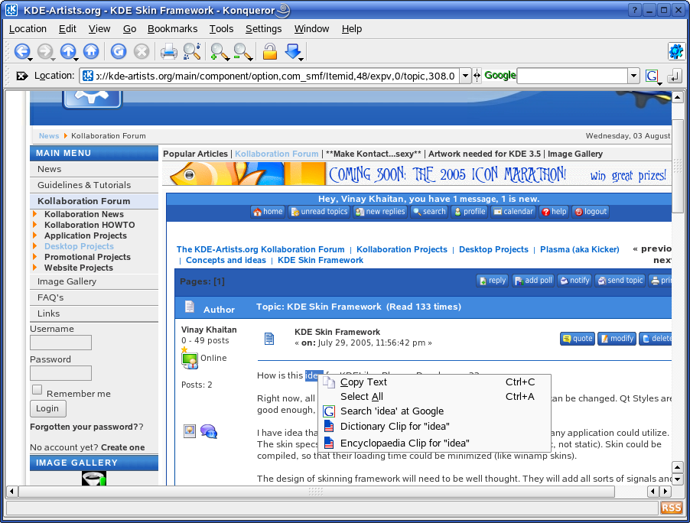Select Search 'idea' at Google
690x523 pixels.
point(435,411)
